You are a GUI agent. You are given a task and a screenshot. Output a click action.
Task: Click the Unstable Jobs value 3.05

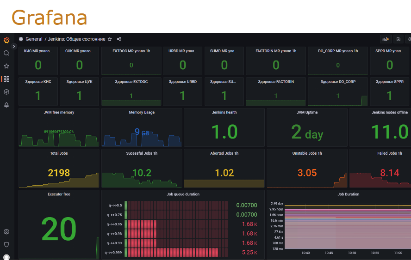[x=307, y=173]
